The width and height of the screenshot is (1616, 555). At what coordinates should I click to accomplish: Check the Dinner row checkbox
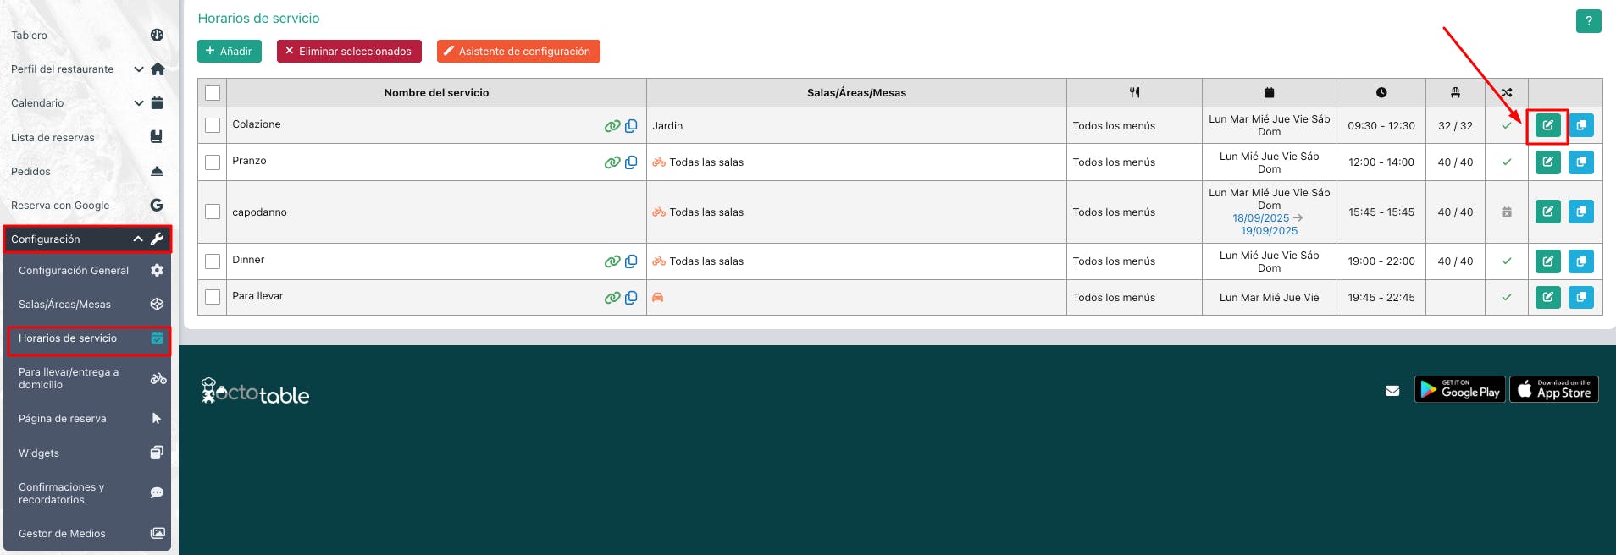click(x=213, y=261)
